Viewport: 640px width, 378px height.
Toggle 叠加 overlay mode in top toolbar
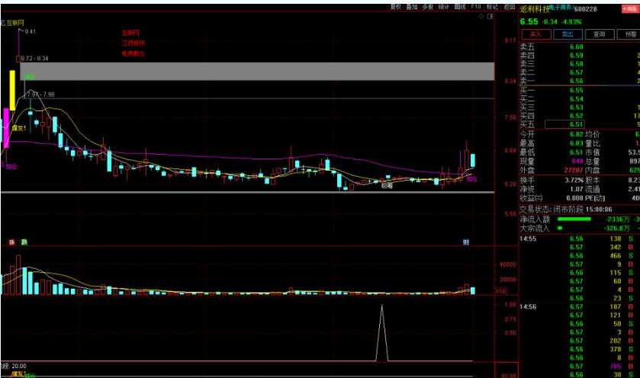[x=412, y=5]
